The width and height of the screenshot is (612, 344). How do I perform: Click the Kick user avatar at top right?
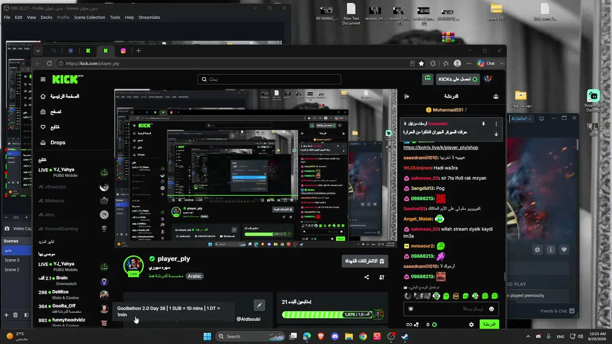pos(488,79)
